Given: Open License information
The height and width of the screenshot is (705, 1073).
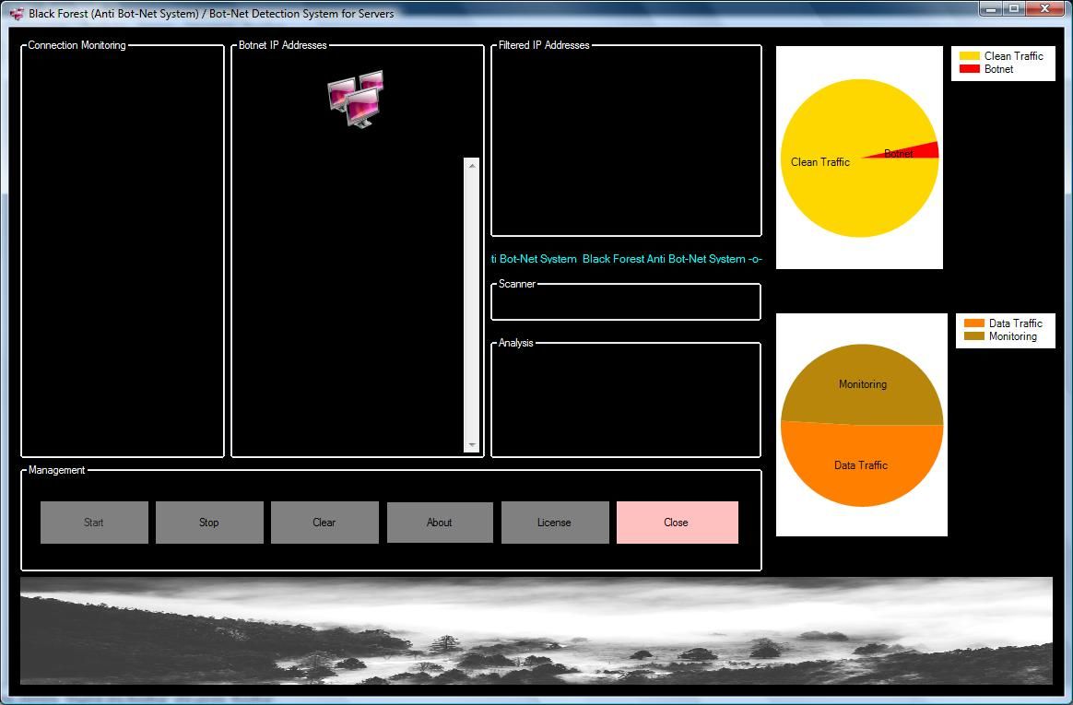Looking at the screenshot, I should pyautogui.click(x=555, y=523).
